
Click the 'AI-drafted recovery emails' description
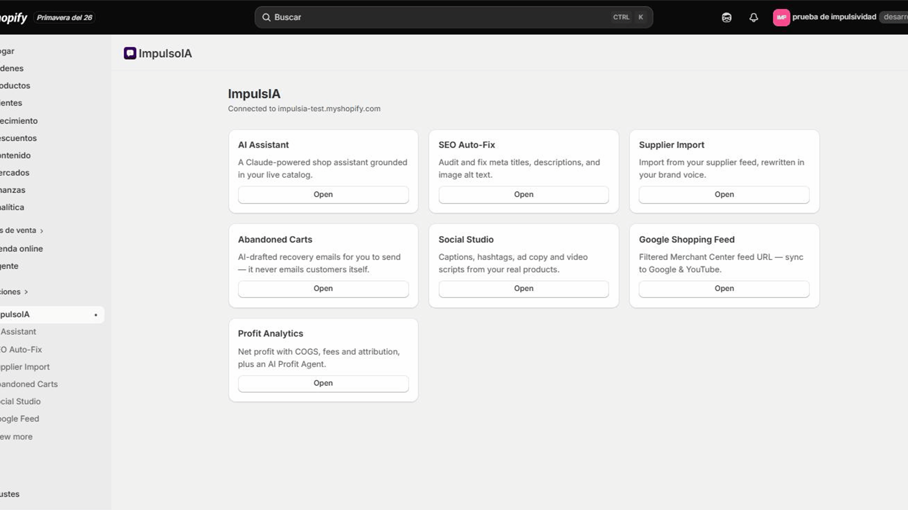pyautogui.click(x=320, y=263)
